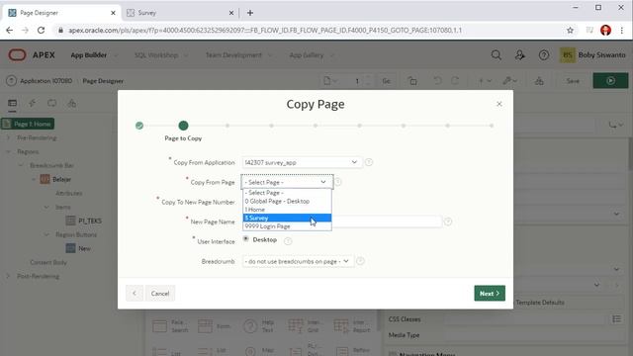Select the '- Select Page -' list entry
Image resolution: width=633 pixels, height=356 pixels.
point(287,193)
